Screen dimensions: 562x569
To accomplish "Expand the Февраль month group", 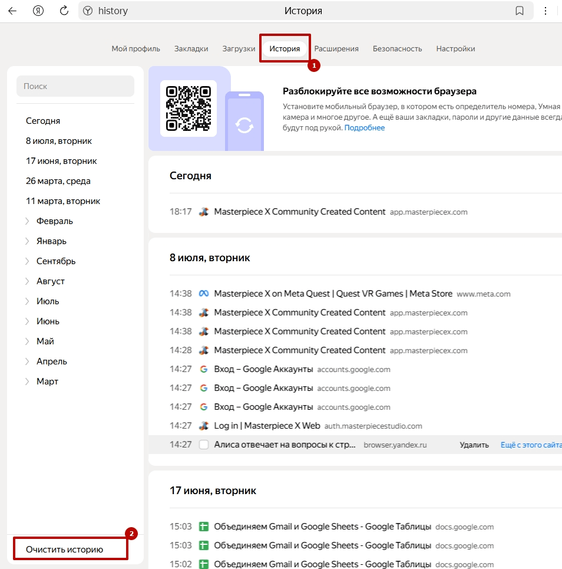I will point(27,221).
